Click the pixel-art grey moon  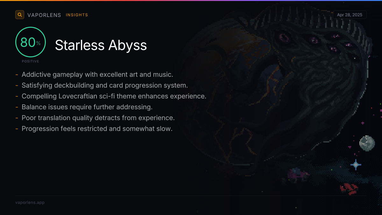(367, 143)
